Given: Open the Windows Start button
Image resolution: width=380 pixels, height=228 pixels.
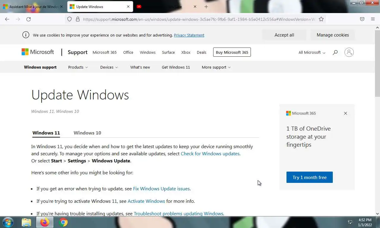Looking at the screenshot, I should pyautogui.click(x=8, y=222).
